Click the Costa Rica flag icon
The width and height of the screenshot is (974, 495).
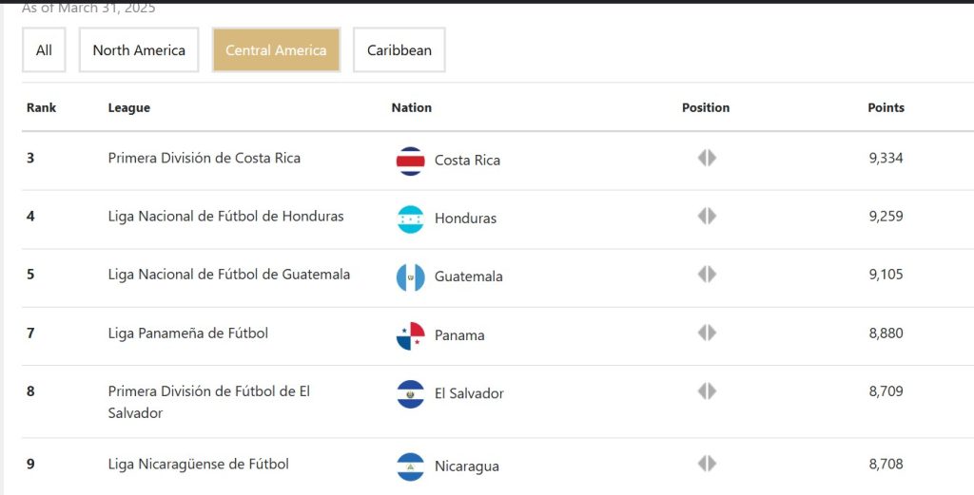[410, 162]
